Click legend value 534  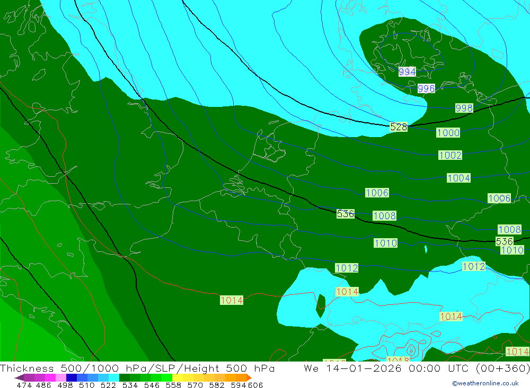point(130,385)
